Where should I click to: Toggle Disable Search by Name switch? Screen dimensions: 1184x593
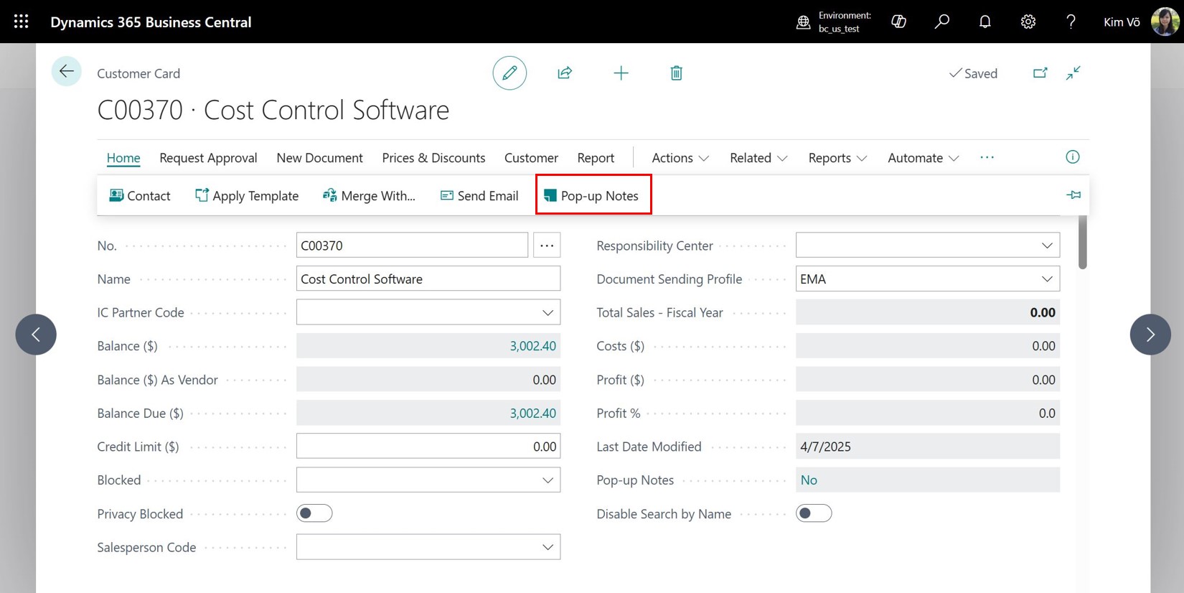coord(814,513)
